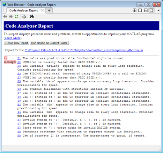Click Rerun This Report button
The image size is (163, 153).
pos(17,43)
